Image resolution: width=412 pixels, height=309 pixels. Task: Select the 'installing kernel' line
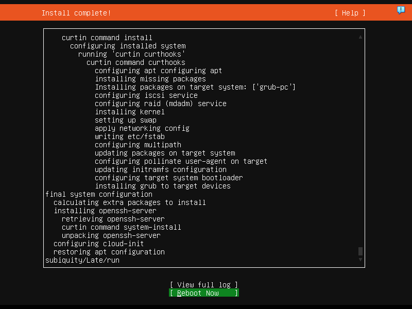click(130, 112)
